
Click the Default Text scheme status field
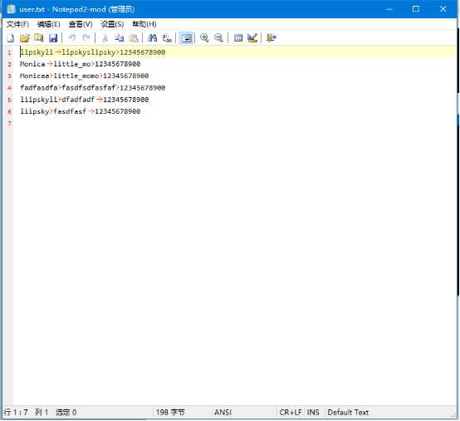tap(348, 413)
